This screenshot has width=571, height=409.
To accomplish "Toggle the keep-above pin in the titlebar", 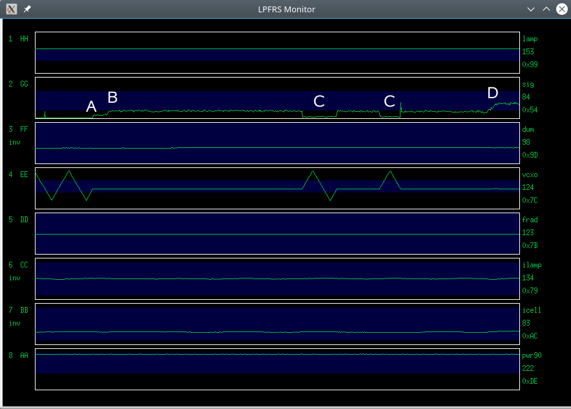I will [x=26, y=9].
